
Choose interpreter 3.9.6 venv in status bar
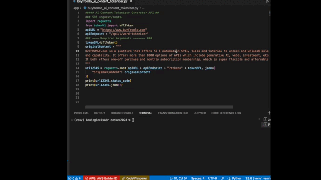click(x=258, y=178)
